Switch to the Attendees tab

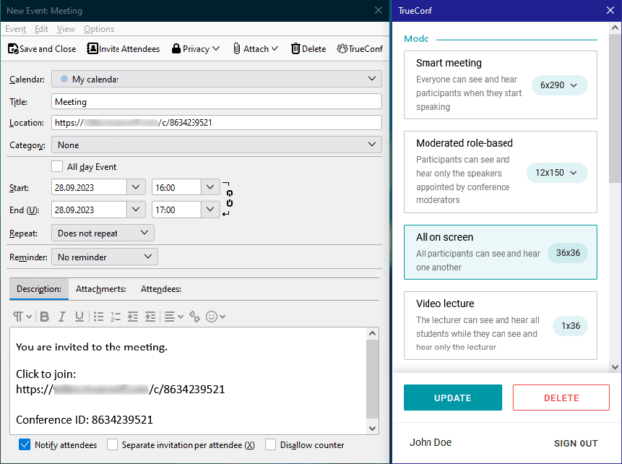click(161, 289)
